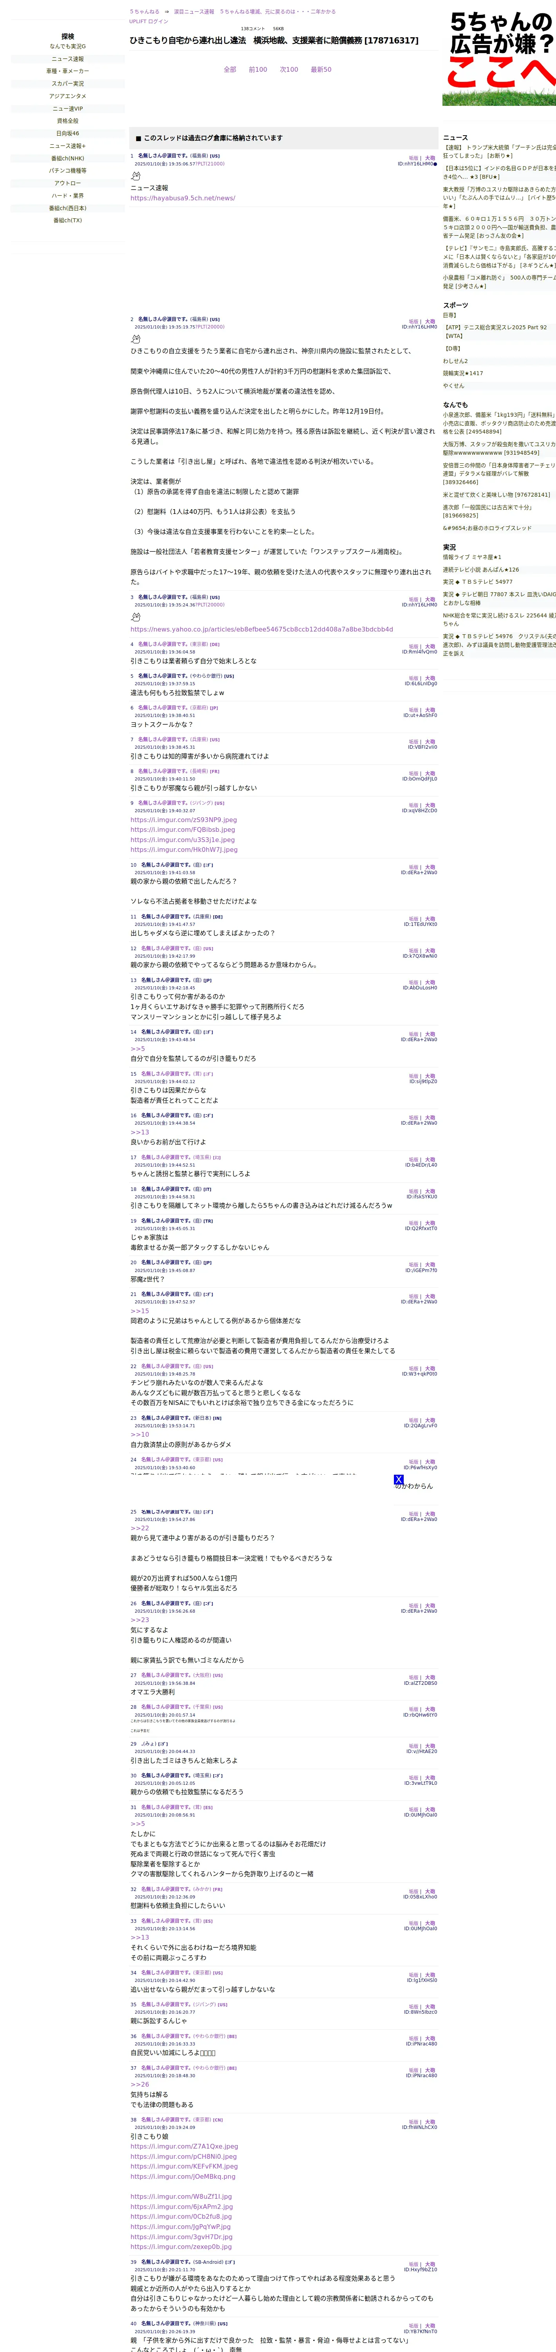Open 番組ch(西日本) in the sidebar
The image size is (556, 2352).
tap(67, 208)
